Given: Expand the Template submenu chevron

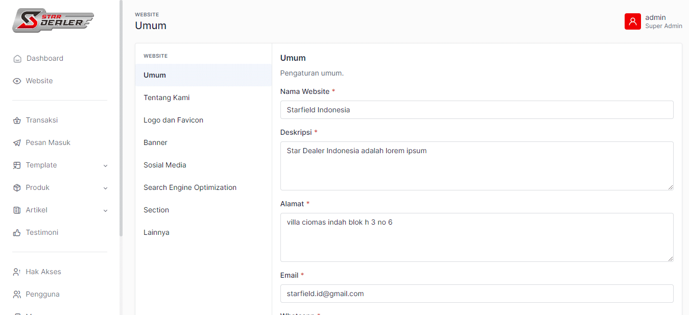Looking at the screenshot, I should 105,165.
